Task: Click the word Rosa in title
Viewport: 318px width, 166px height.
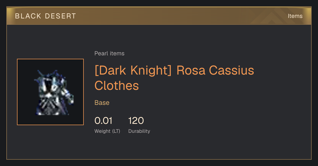Action: [191, 71]
